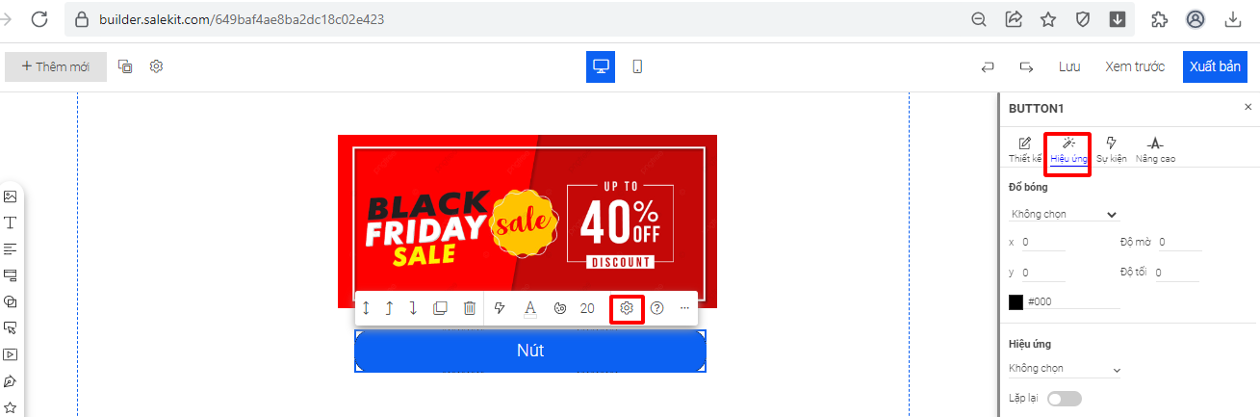
Task: Delete the button using trash icon
Action: (x=470, y=308)
